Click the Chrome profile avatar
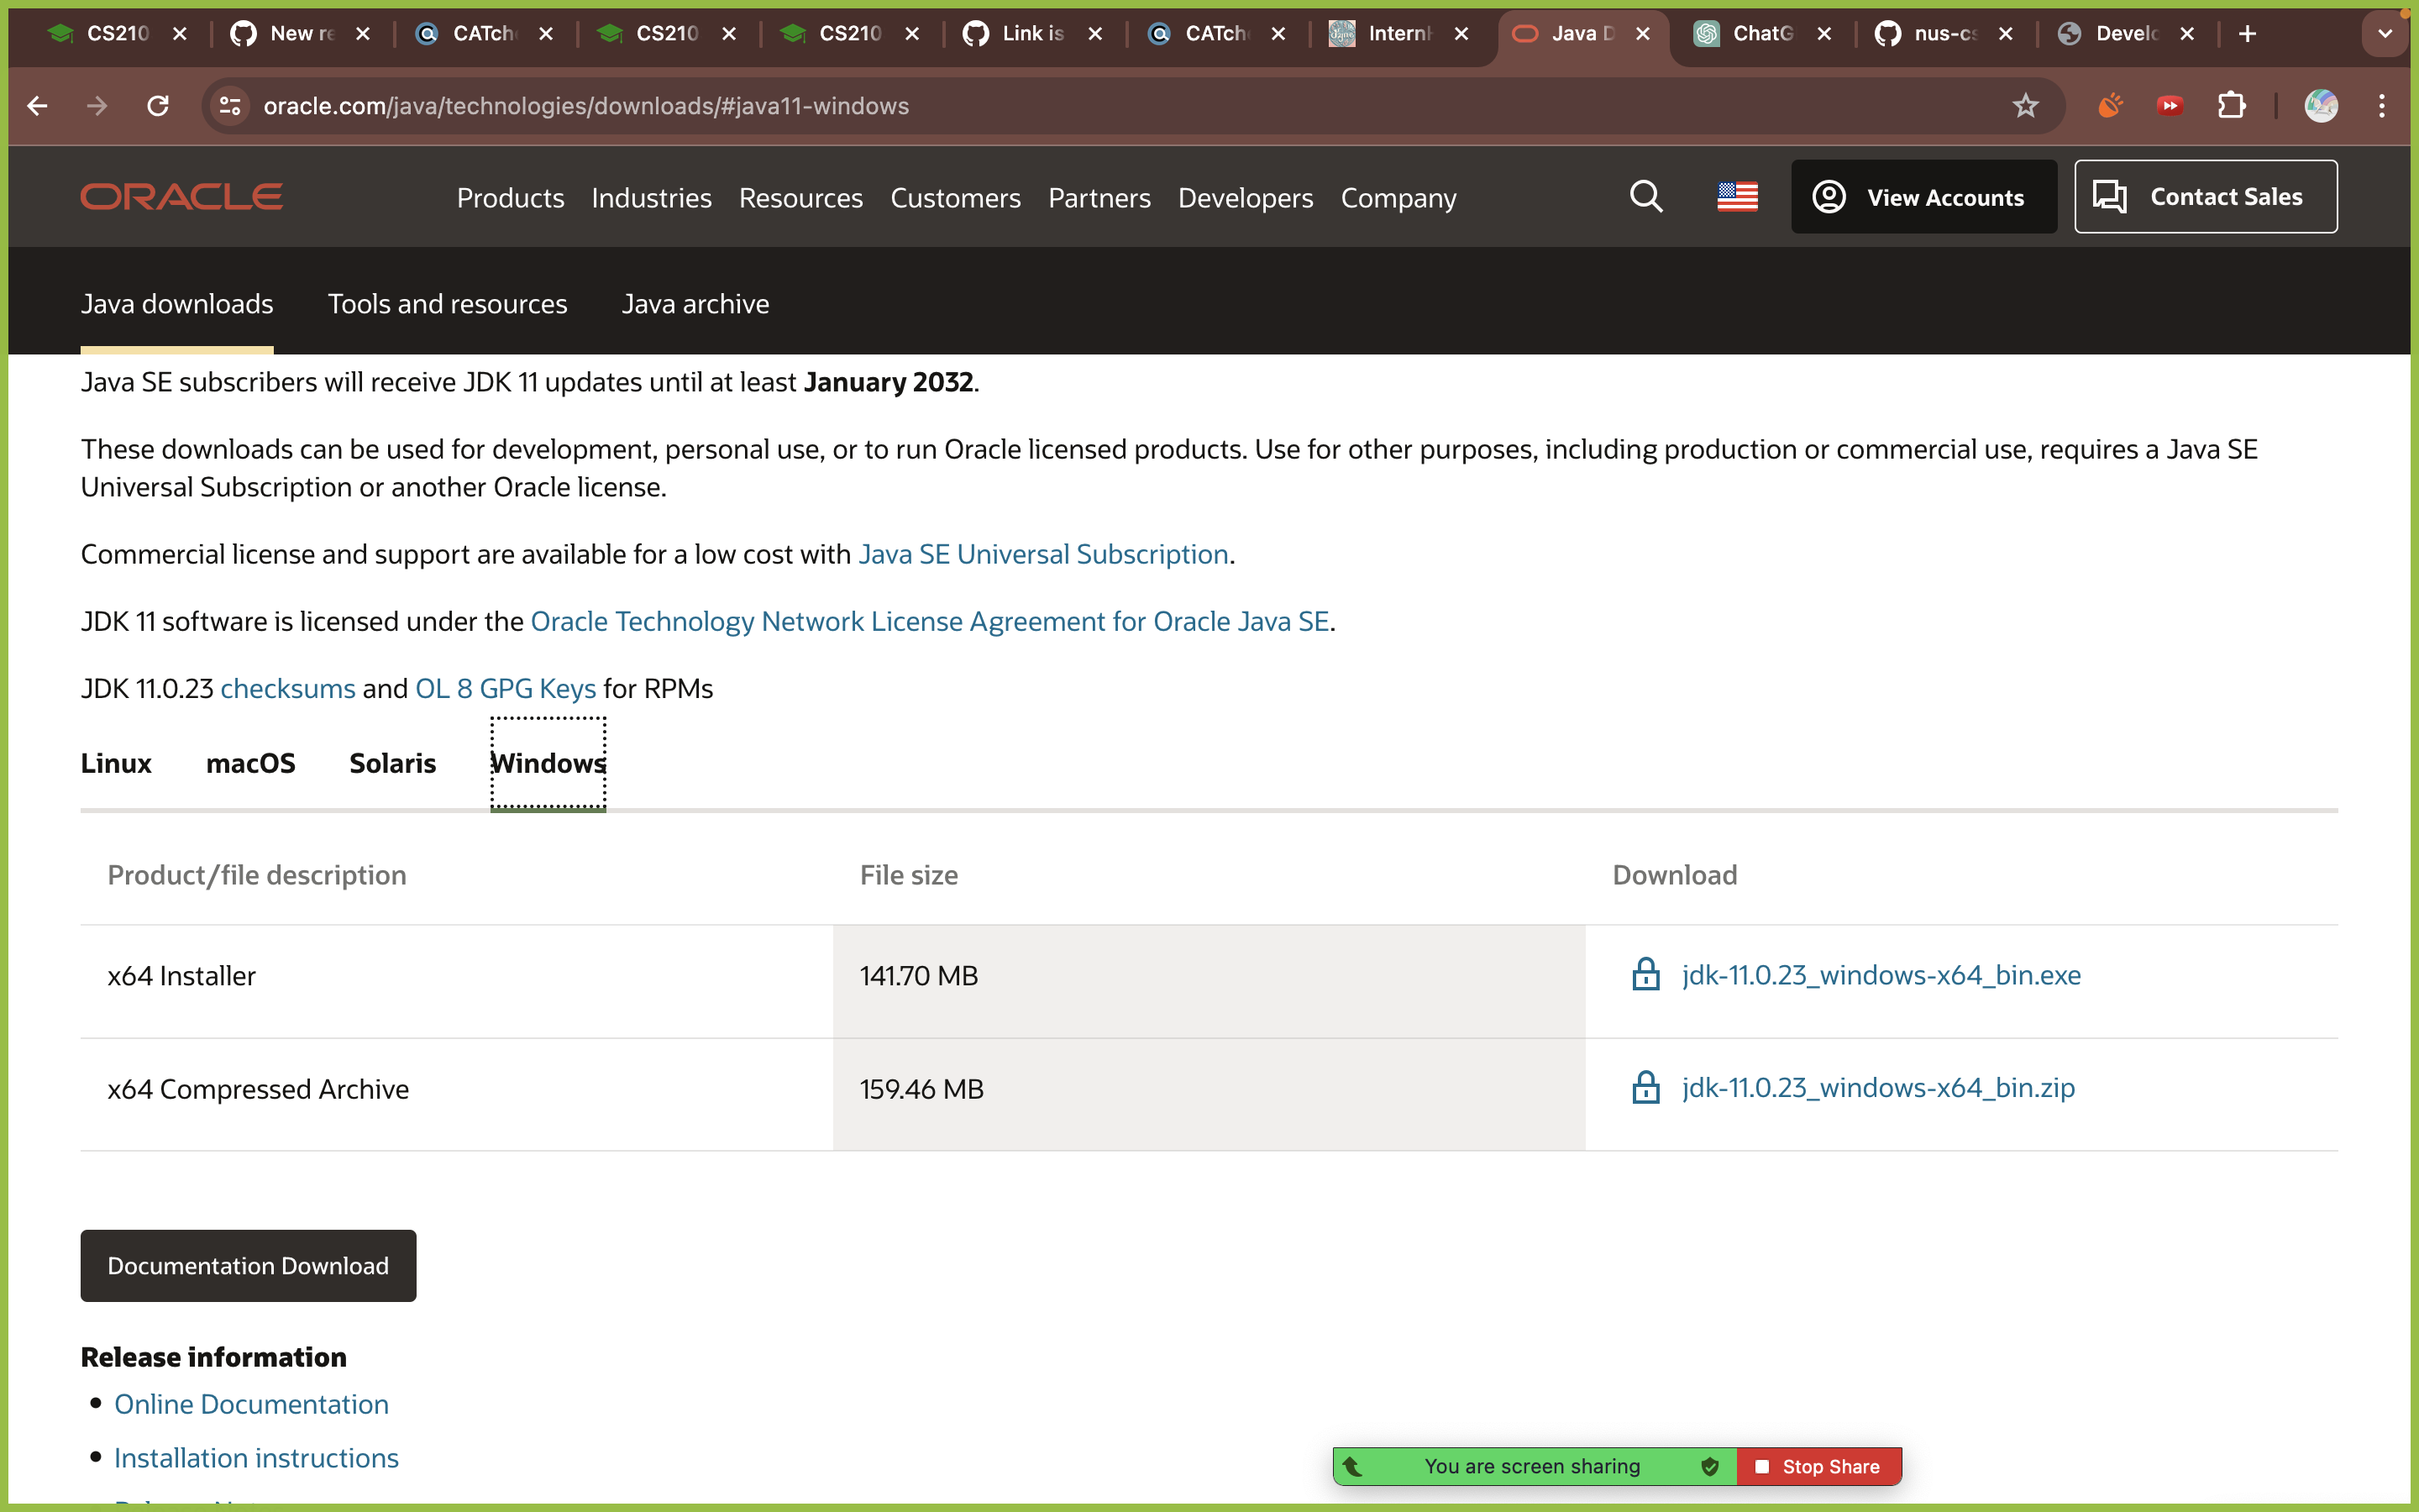This screenshot has width=2419, height=1512. click(2320, 106)
